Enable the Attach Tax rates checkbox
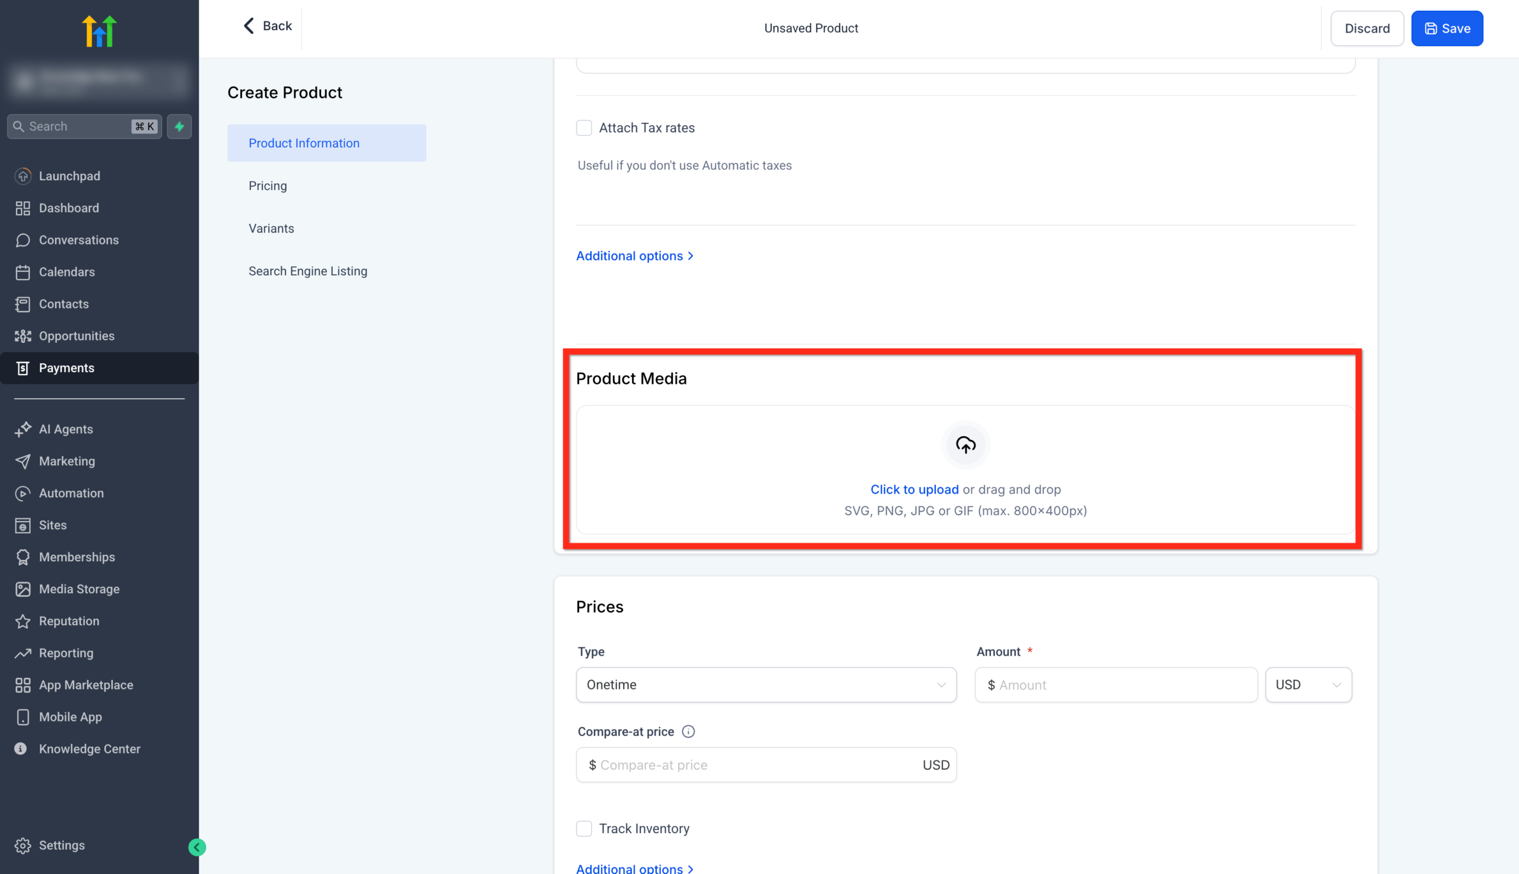This screenshot has height=874, width=1519. pyautogui.click(x=584, y=127)
